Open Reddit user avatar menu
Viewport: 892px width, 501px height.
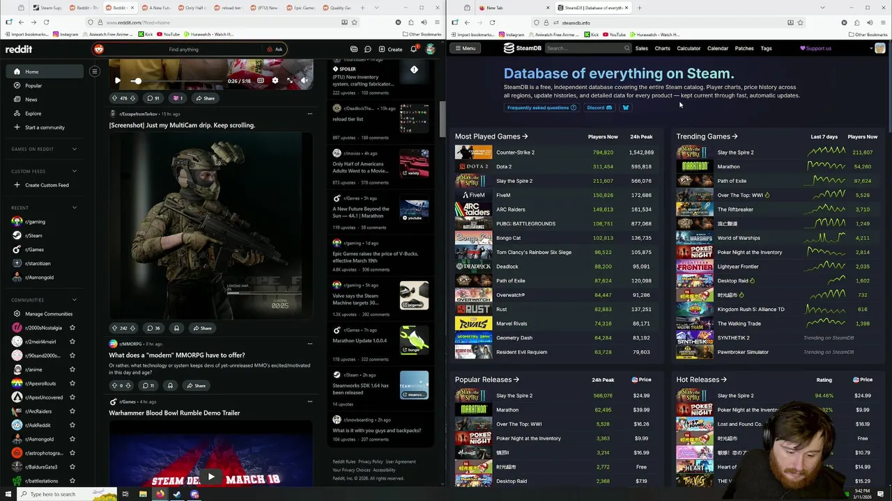430,49
